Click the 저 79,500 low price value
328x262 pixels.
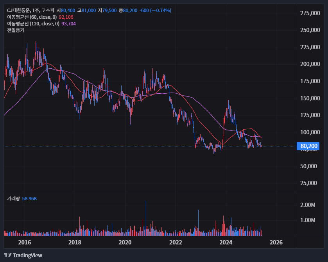107,11
